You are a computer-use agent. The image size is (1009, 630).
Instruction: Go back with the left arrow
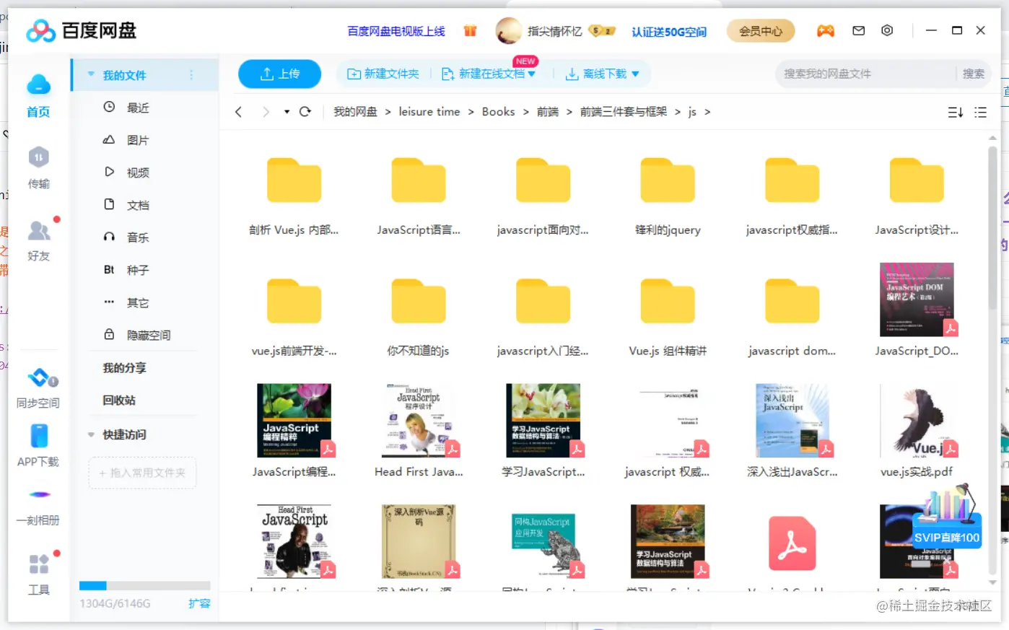point(238,112)
